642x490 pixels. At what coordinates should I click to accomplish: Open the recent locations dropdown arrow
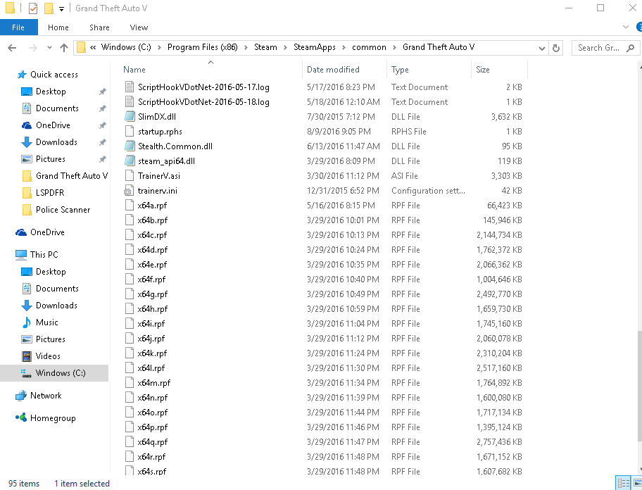[x=49, y=48]
